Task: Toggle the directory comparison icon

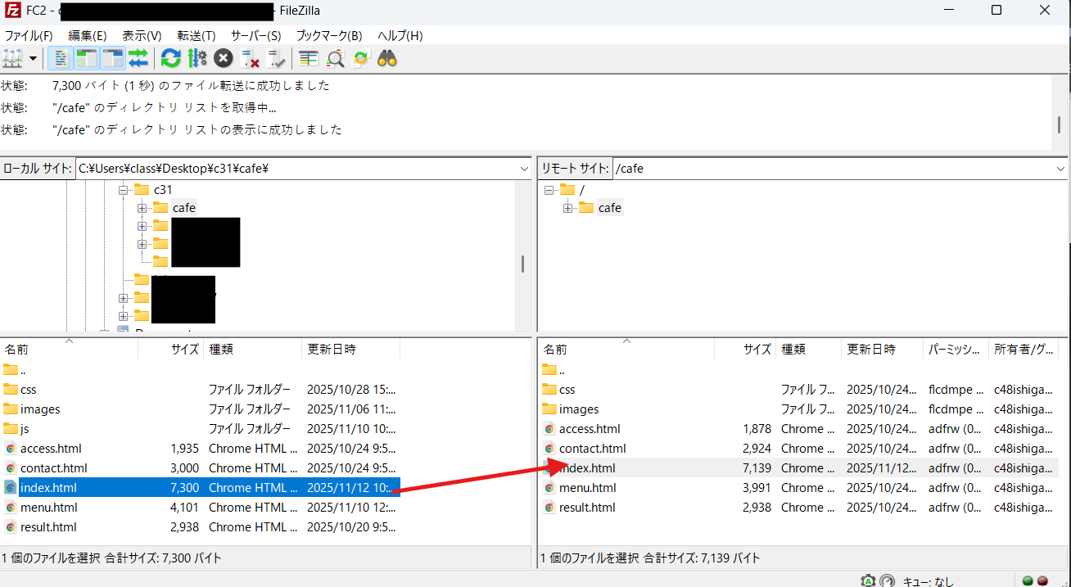Action: 335,58
